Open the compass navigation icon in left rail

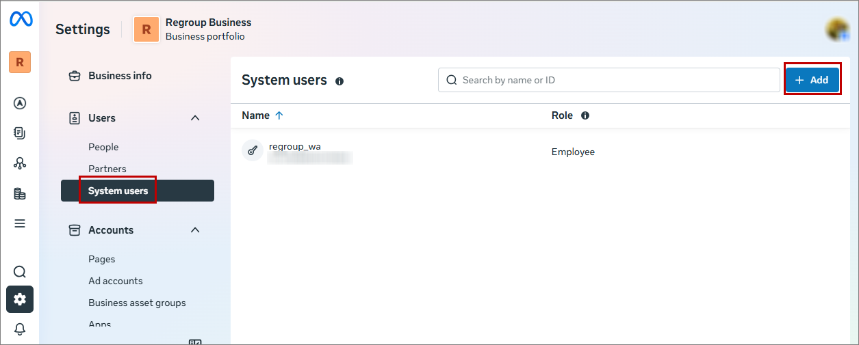click(x=20, y=103)
